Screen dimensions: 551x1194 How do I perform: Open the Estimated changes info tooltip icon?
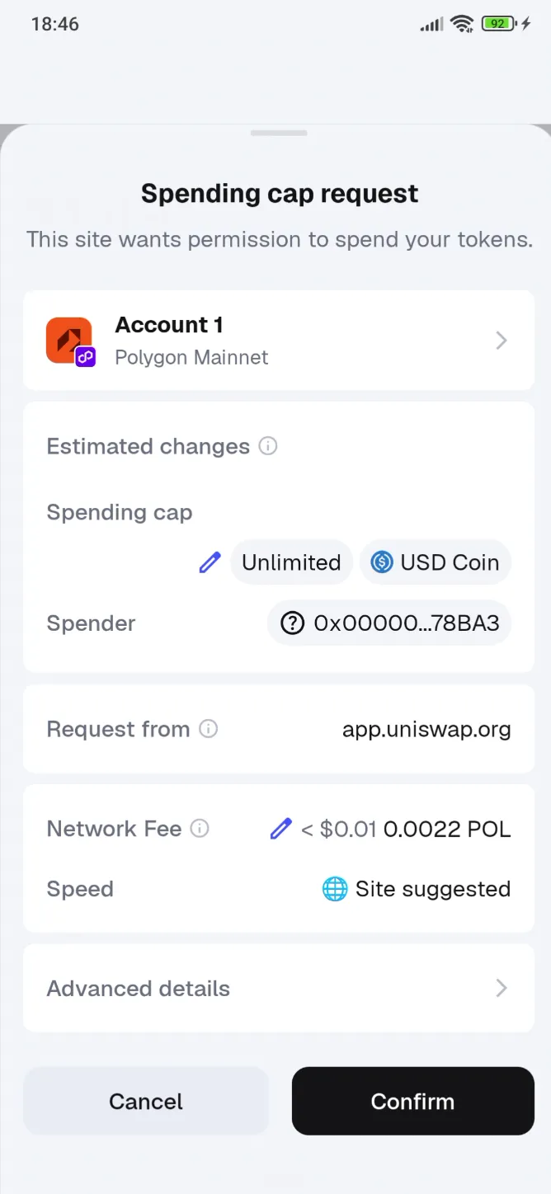[x=267, y=445]
